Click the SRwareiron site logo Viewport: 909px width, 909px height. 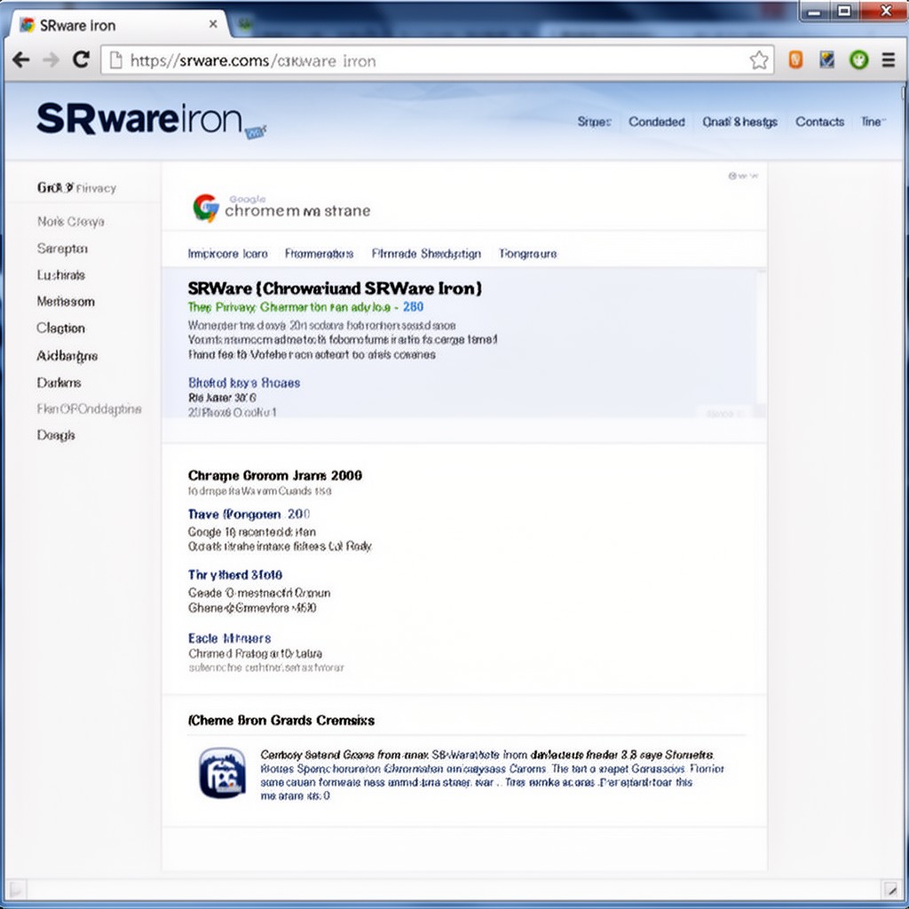[x=151, y=120]
